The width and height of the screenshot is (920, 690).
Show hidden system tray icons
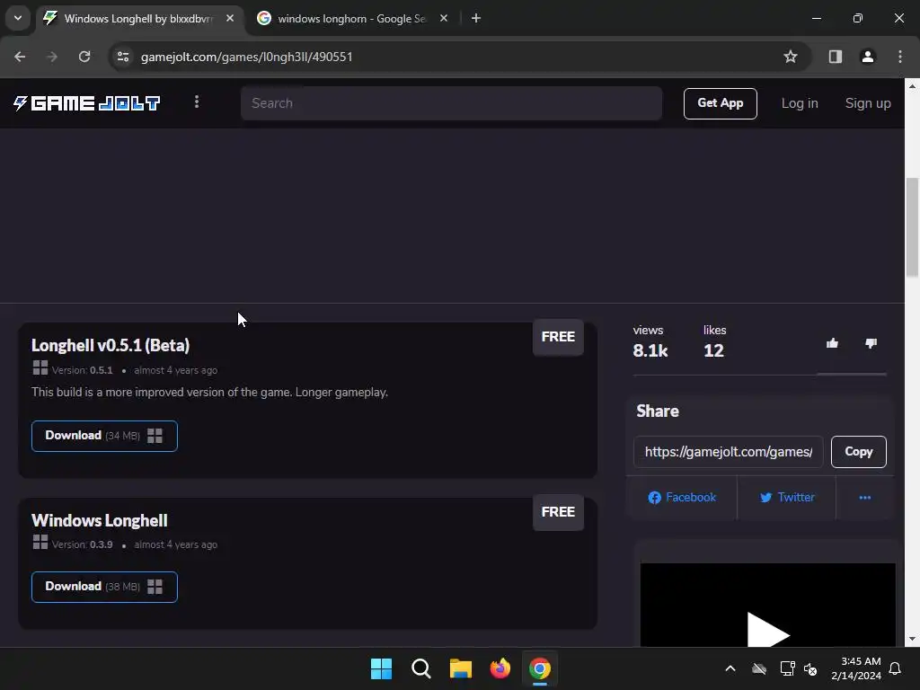(x=730, y=668)
